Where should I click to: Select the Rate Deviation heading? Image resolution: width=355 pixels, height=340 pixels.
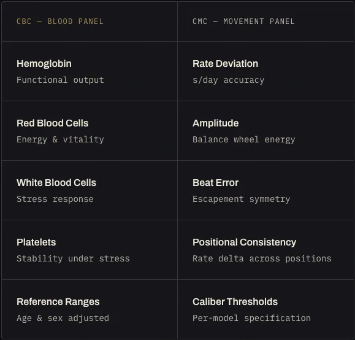pos(225,64)
